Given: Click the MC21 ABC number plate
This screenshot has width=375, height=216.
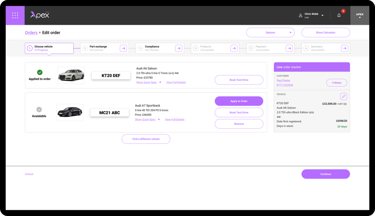Looking at the screenshot, I should pos(110,112).
